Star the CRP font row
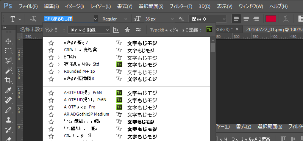The width and height of the screenshot is (303, 141). pos(51,50)
